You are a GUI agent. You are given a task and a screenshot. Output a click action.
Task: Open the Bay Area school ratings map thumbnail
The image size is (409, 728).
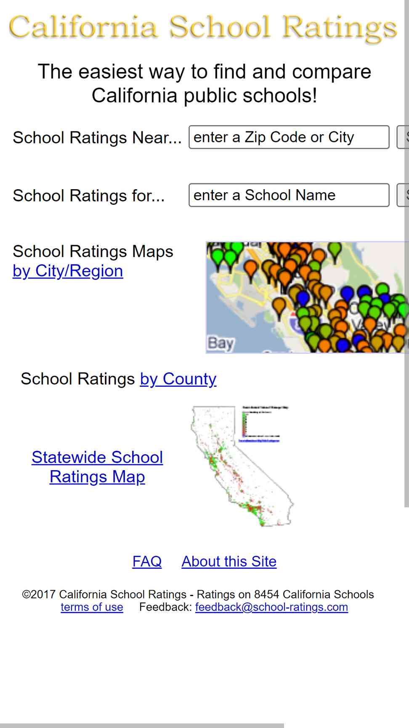click(307, 297)
